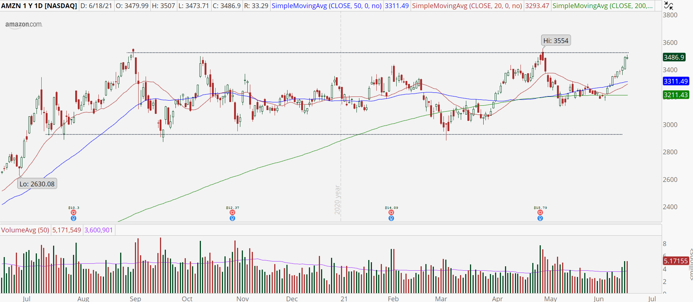The image size is (693, 302).
Task: Click the Sep label on the time axis
Action: click(135, 299)
